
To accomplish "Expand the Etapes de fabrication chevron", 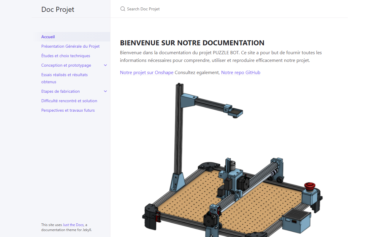I will pos(105,91).
